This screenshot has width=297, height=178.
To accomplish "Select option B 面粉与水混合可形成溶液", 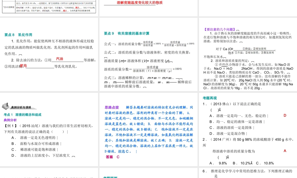I will (37, 144).
